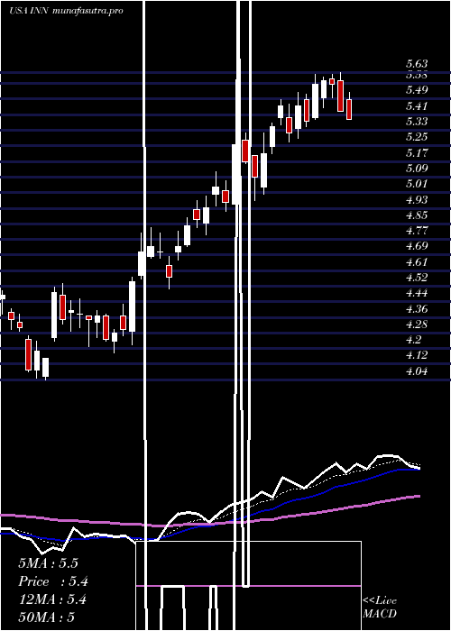The width and height of the screenshot is (451, 631).
Task: Click the Price : 5.4 indicator text
Action: tap(52, 581)
